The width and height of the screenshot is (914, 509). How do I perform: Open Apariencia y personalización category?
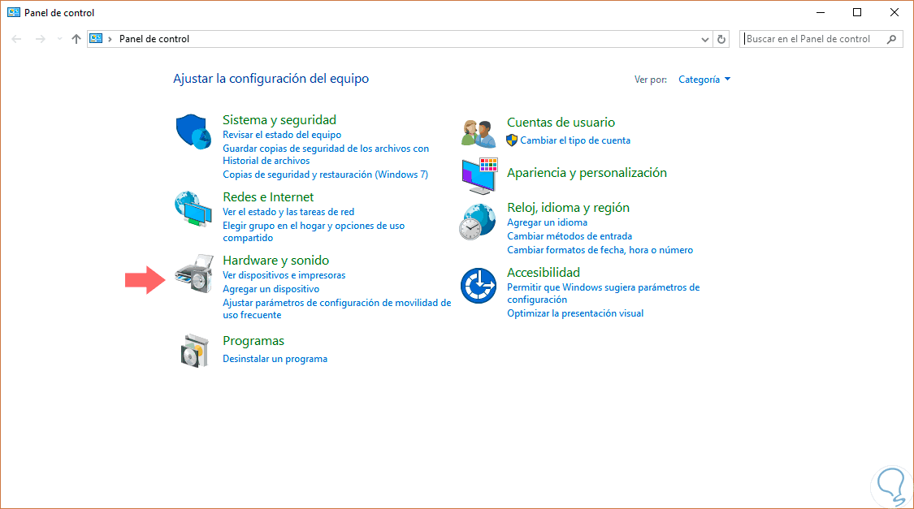pos(587,172)
